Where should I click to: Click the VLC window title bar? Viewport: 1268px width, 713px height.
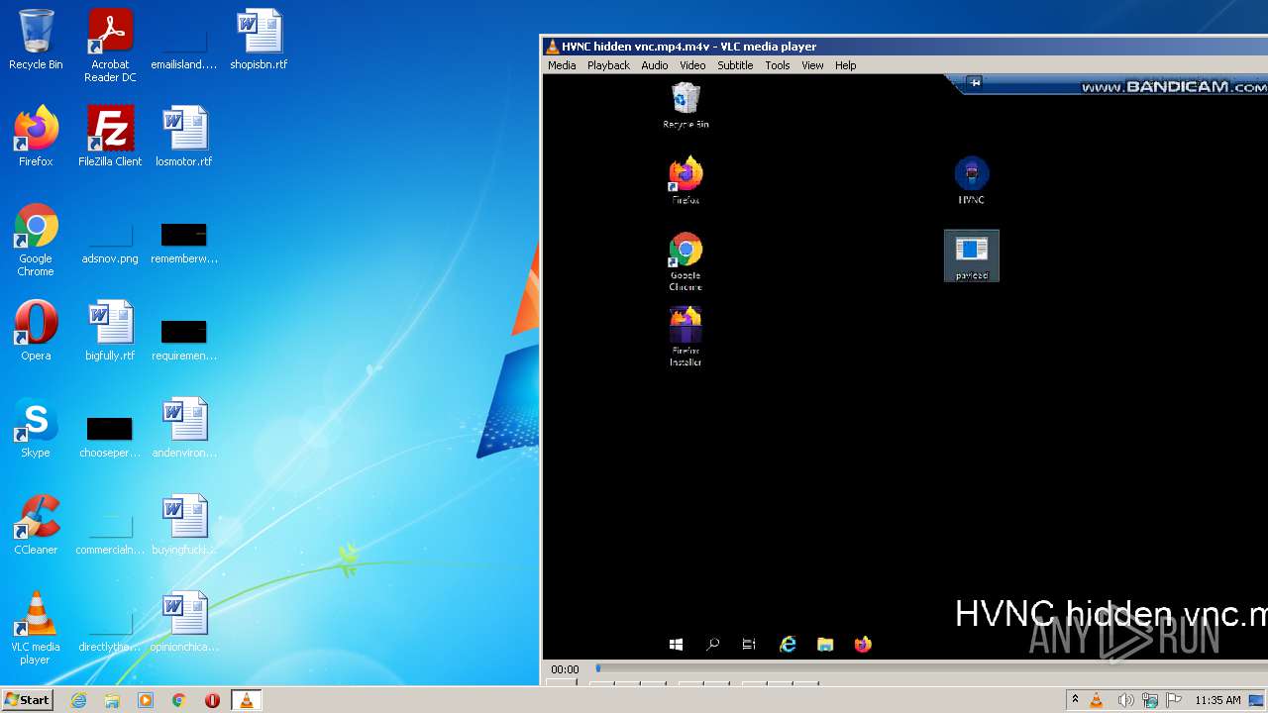tap(904, 46)
